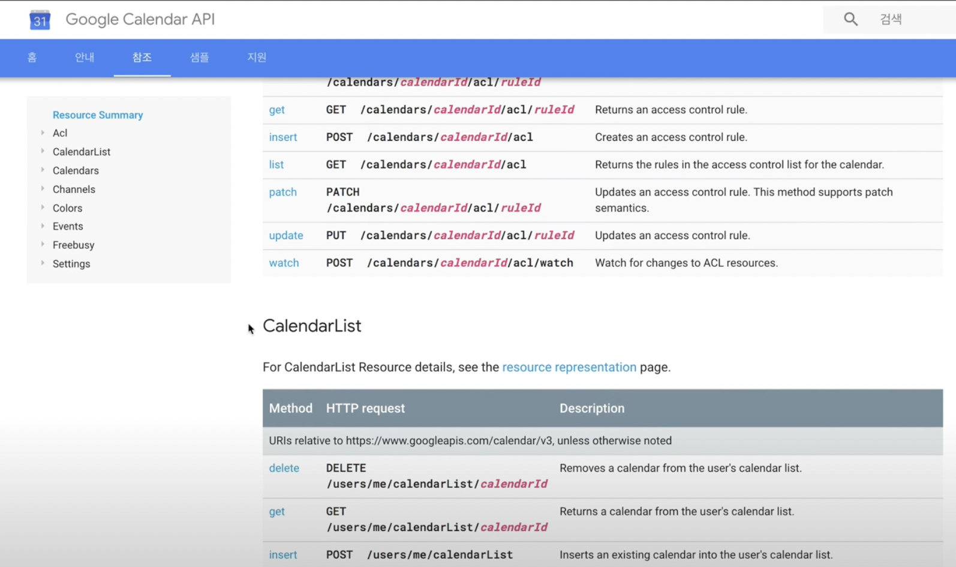Click 'Creates an access control rule.' description
This screenshot has height=567, width=956.
[x=671, y=137]
